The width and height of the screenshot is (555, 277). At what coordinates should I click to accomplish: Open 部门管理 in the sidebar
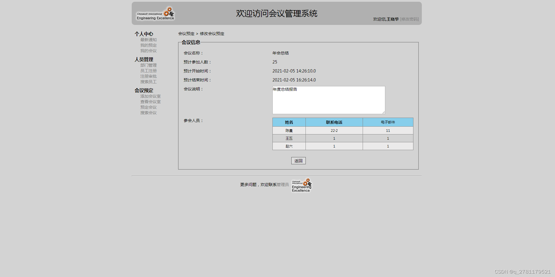pos(149,65)
